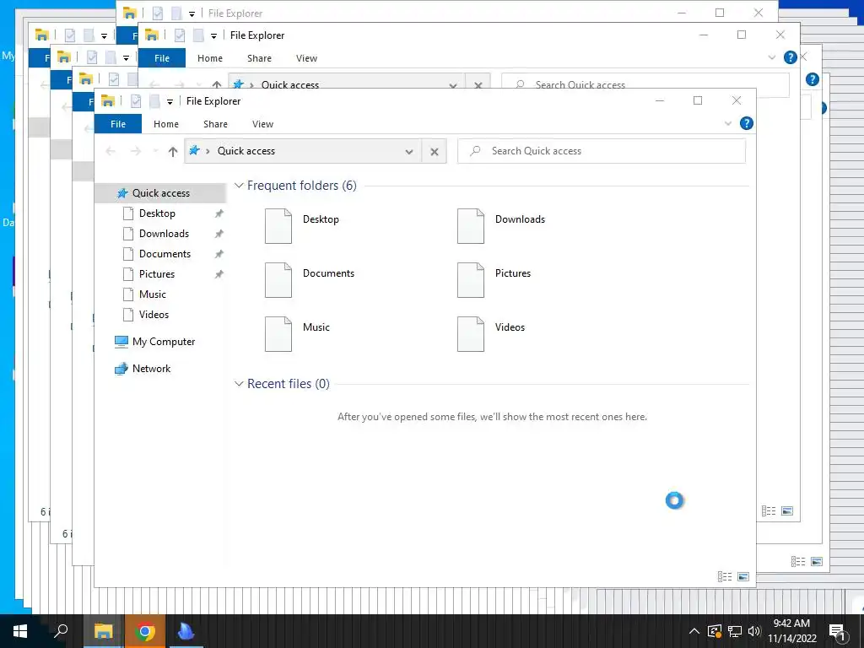Open the Windows Start menu
This screenshot has height=648, width=864.
(20, 631)
